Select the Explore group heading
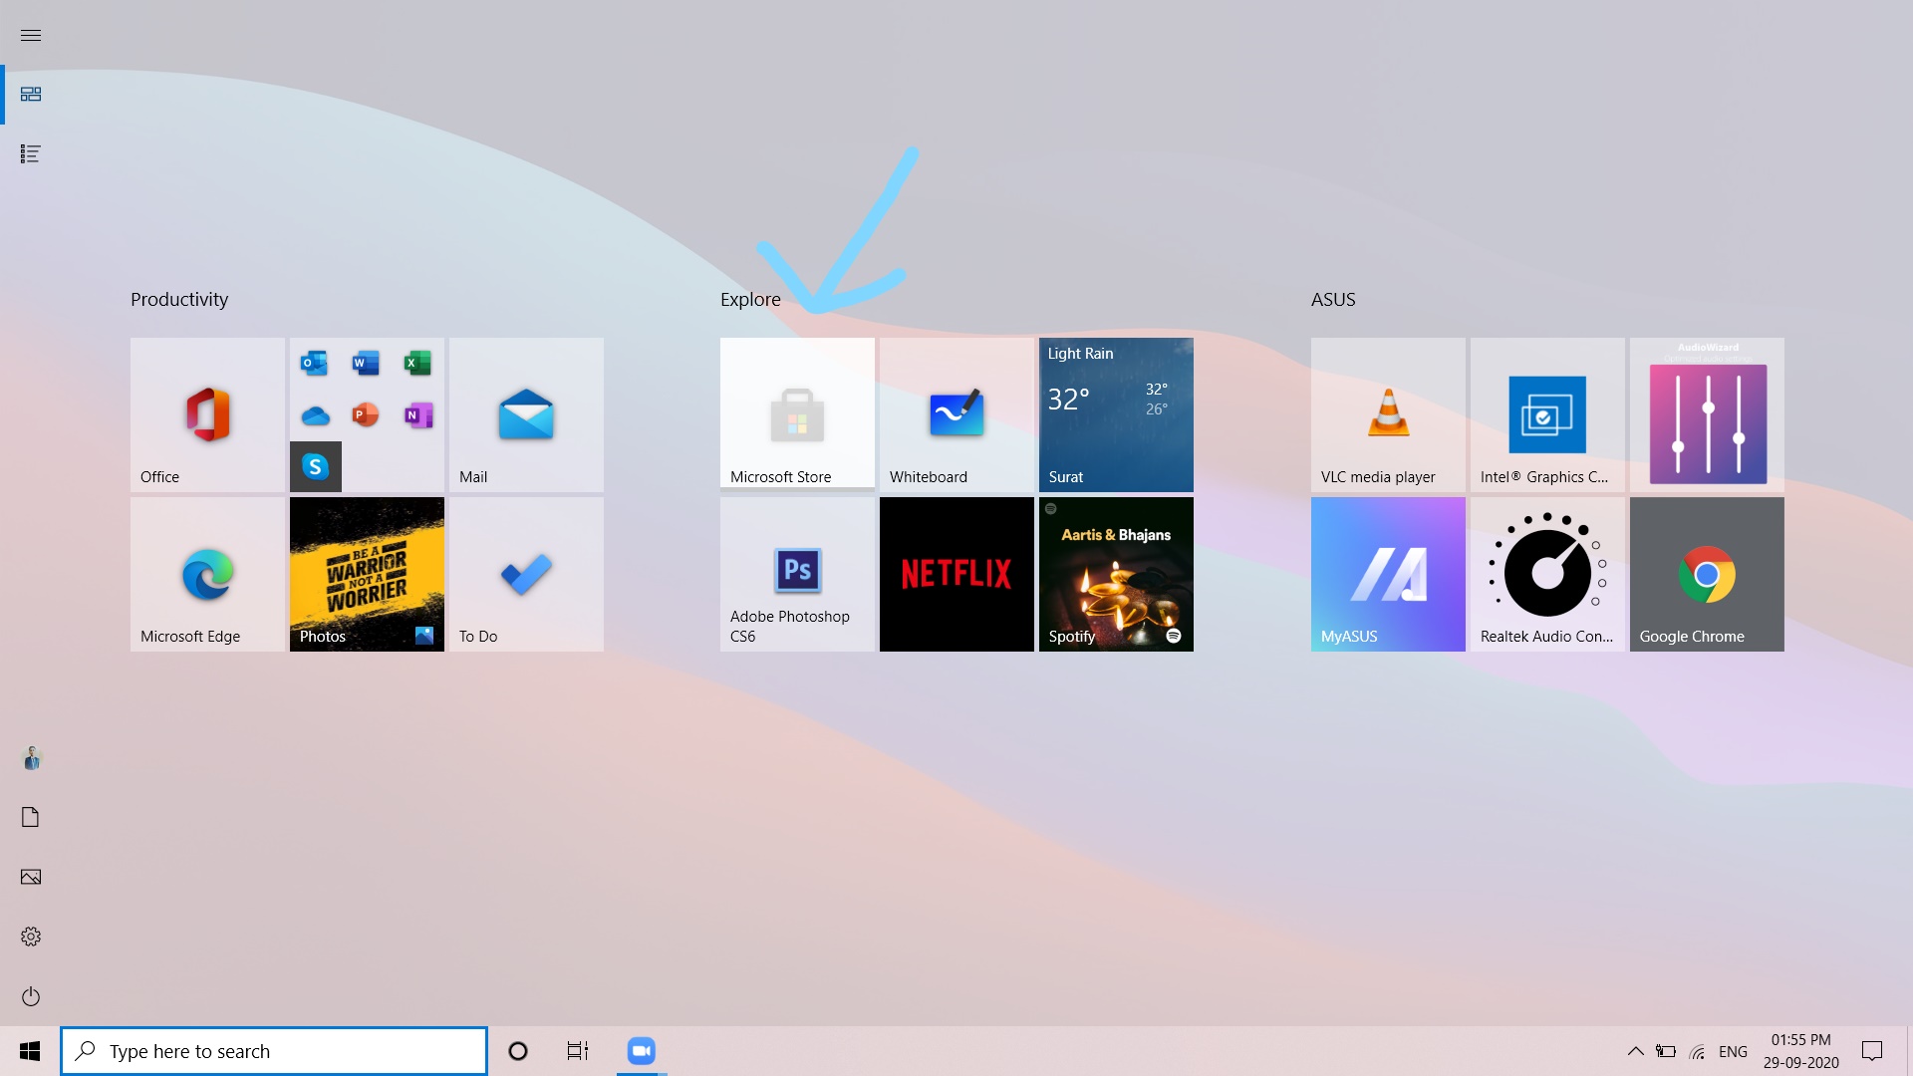 pos(750,299)
